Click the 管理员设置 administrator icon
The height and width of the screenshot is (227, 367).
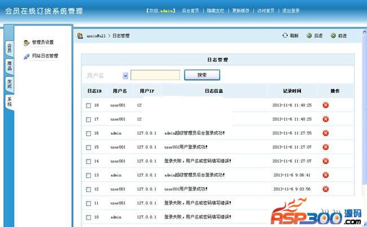pos(27,43)
